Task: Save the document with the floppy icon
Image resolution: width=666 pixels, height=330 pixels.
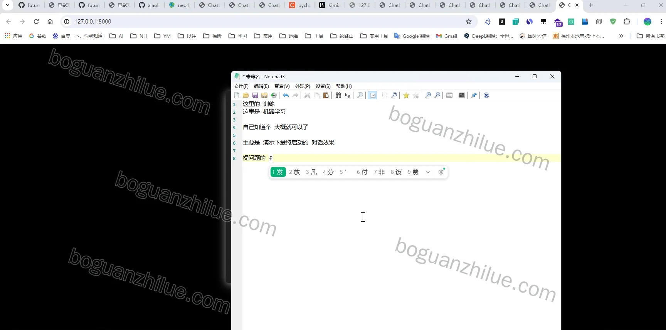Action: (255, 95)
